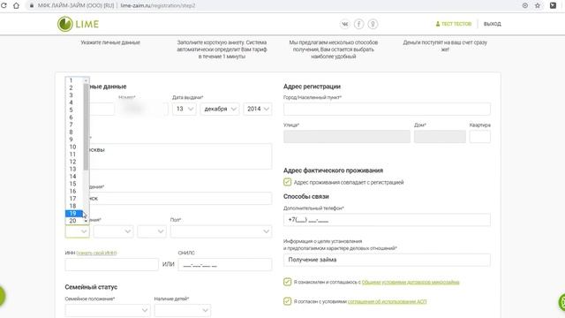Click the user profile name link
This screenshot has width=565, height=318.
[x=454, y=24]
